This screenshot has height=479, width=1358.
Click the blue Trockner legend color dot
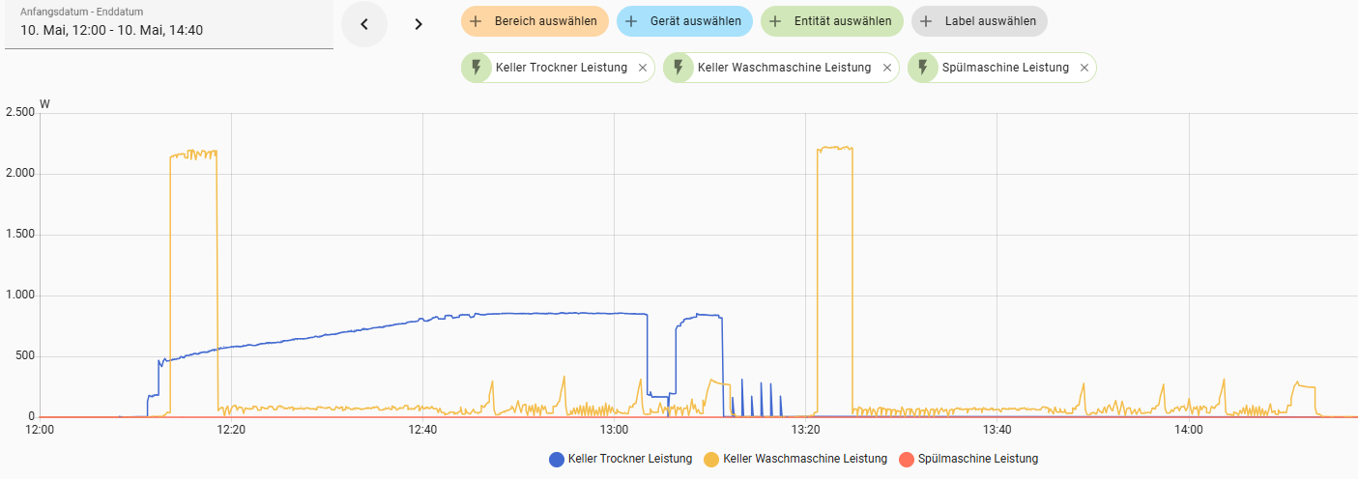coord(557,460)
